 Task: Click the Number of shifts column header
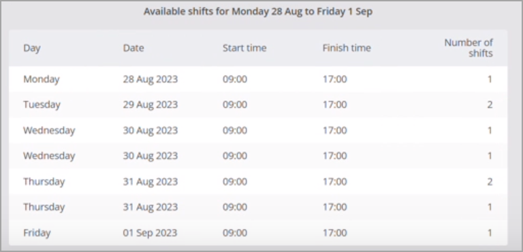[x=469, y=48]
